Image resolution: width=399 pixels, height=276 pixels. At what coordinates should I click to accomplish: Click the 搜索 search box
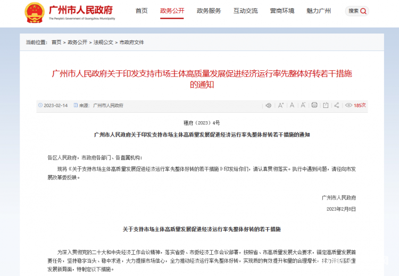click(357, 11)
